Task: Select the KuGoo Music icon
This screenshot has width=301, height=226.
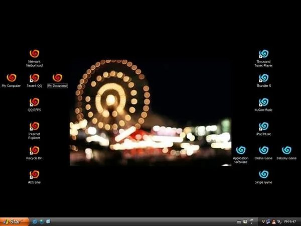Action: pos(263,102)
